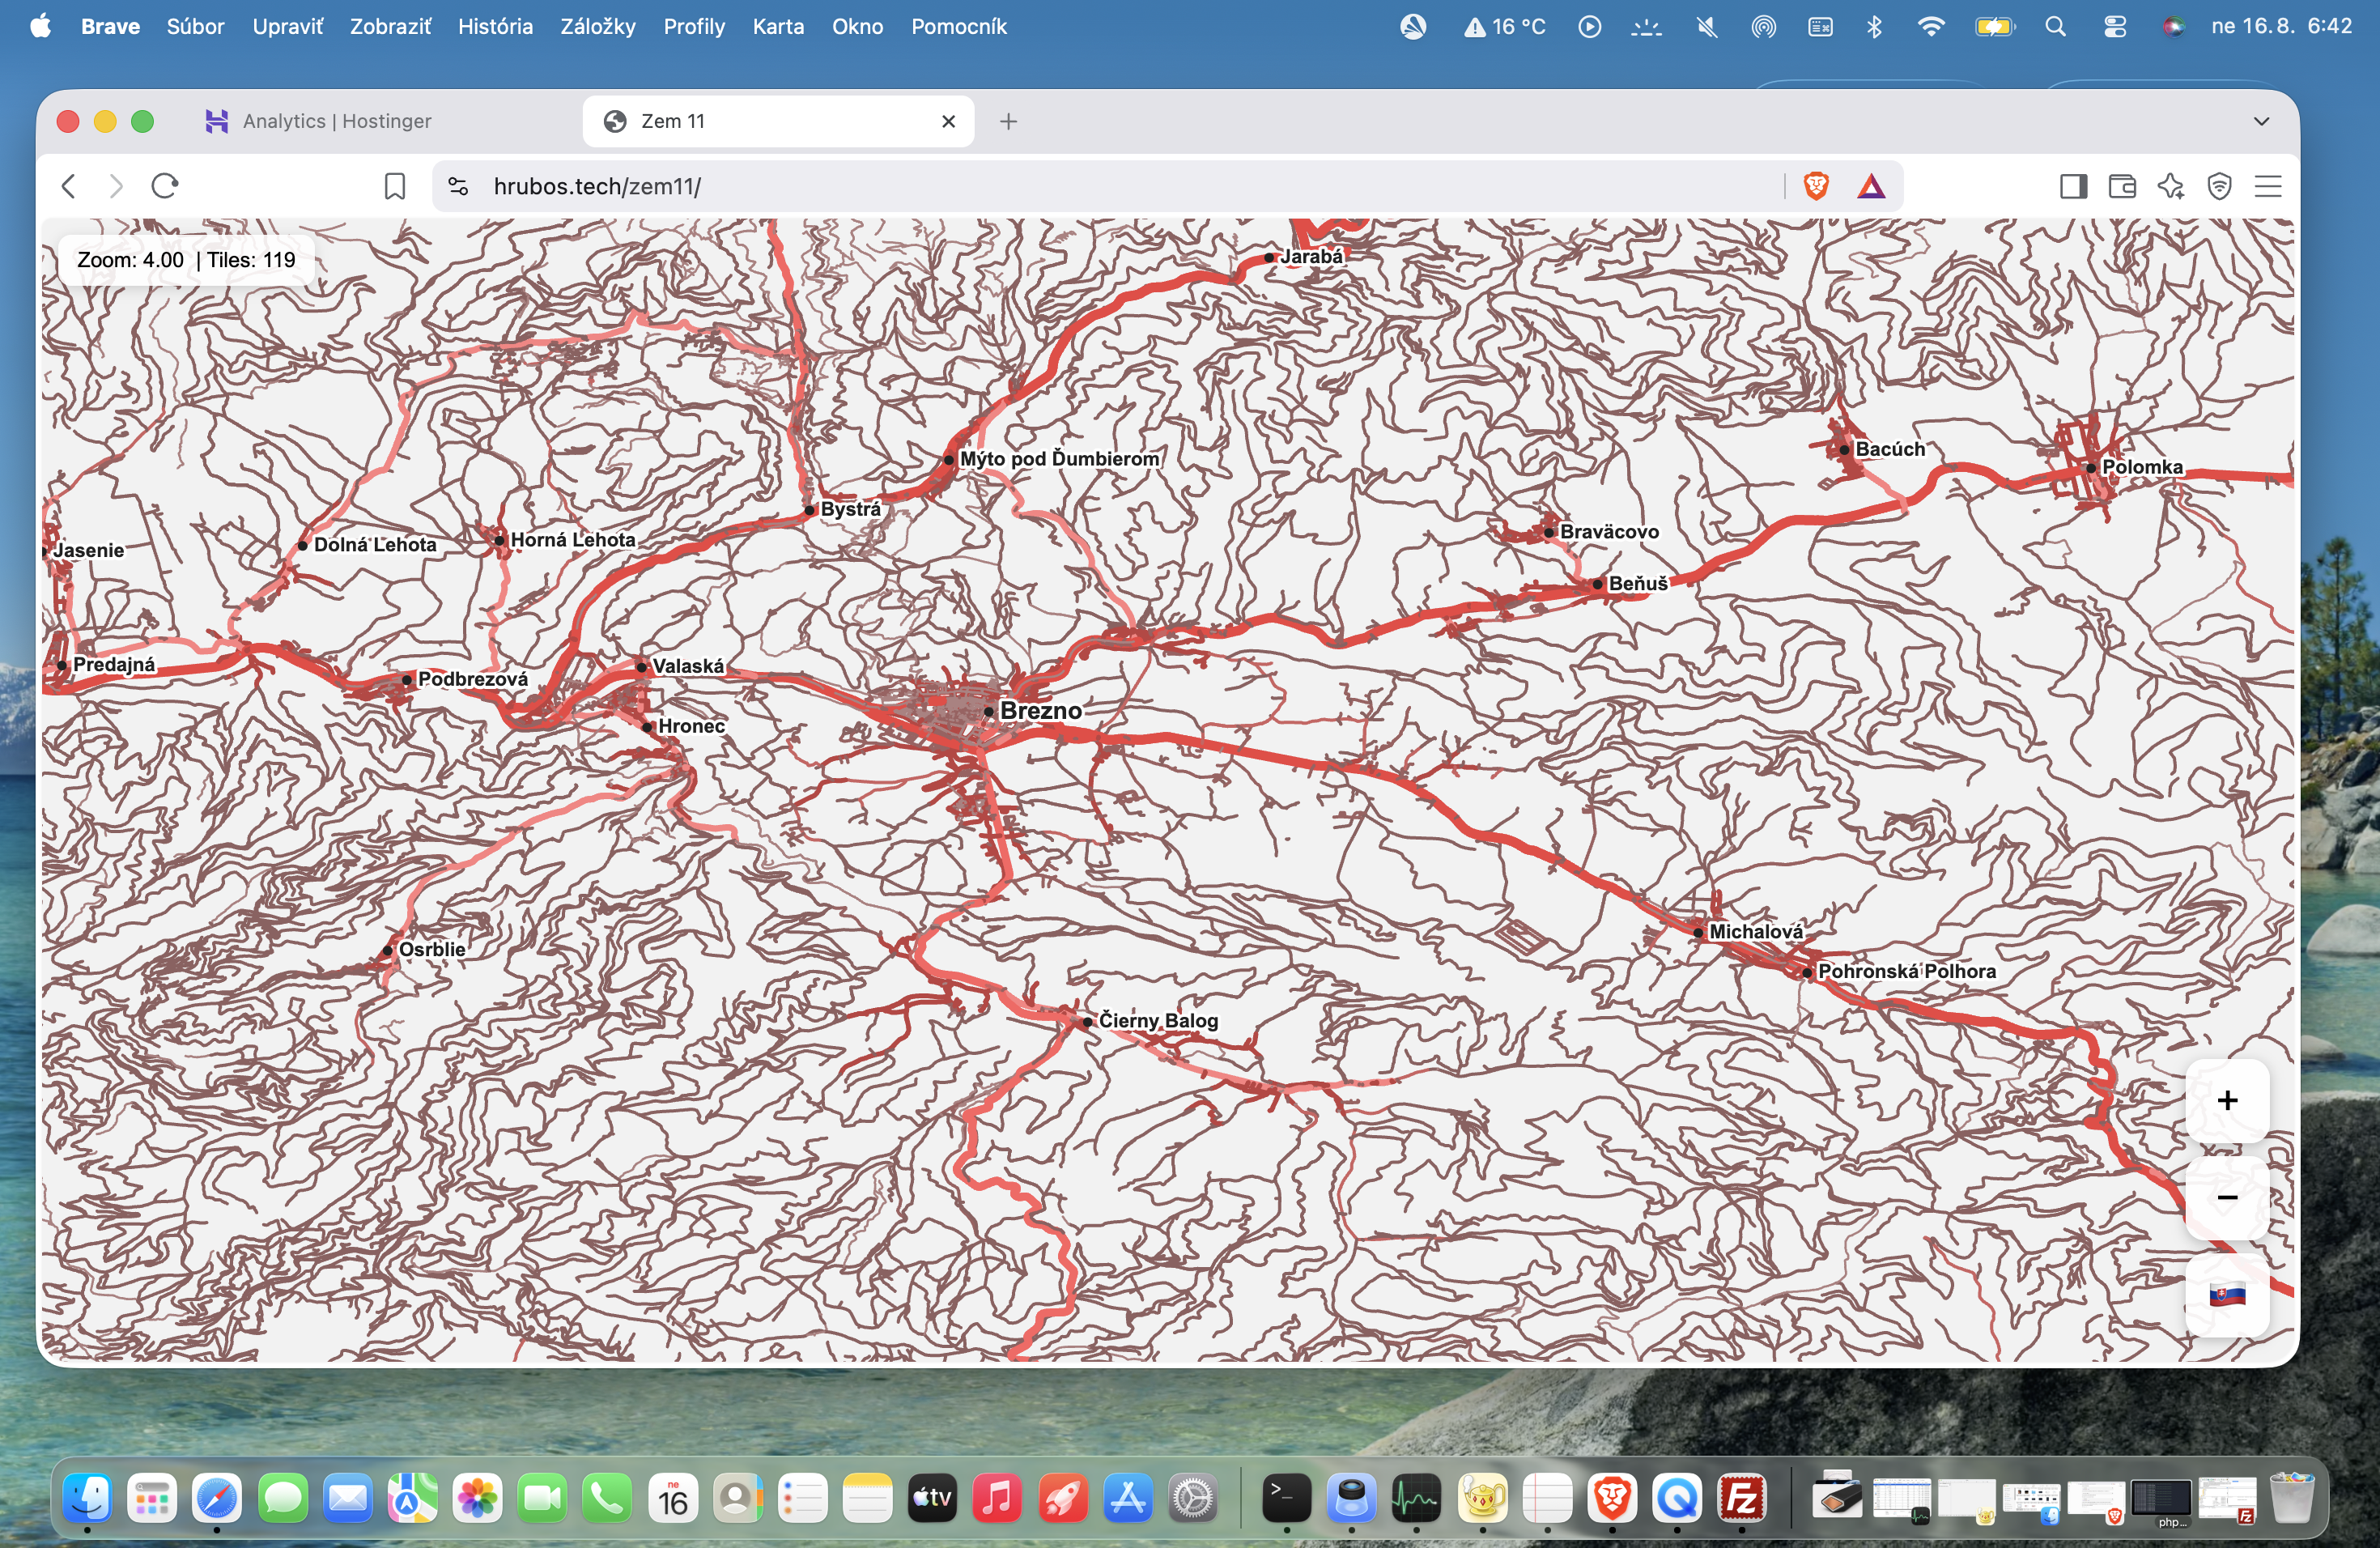The image size is (2380, 1548).
Task: Open the Okno menu
Action: point(857,26)
